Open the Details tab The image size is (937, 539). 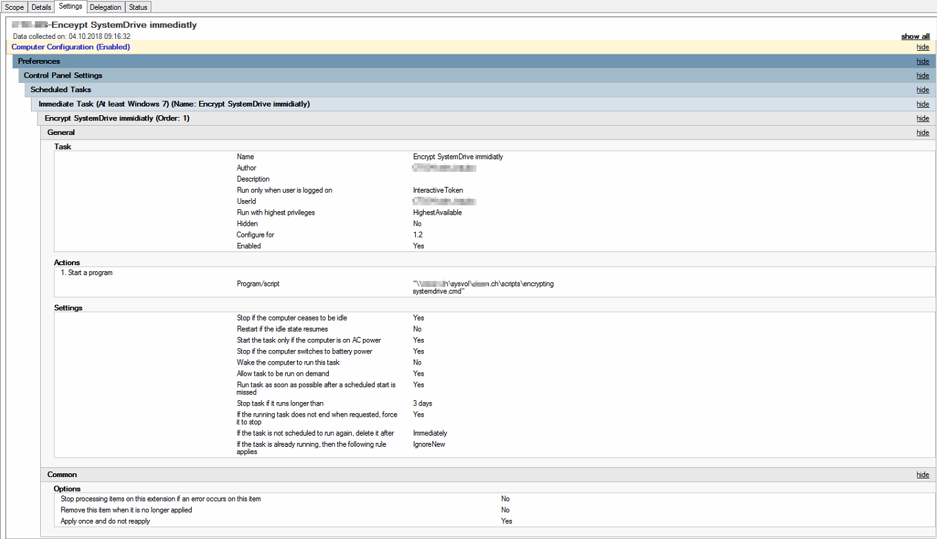41,7
